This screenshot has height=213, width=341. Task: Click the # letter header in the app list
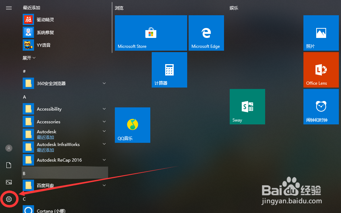point(24,71)
